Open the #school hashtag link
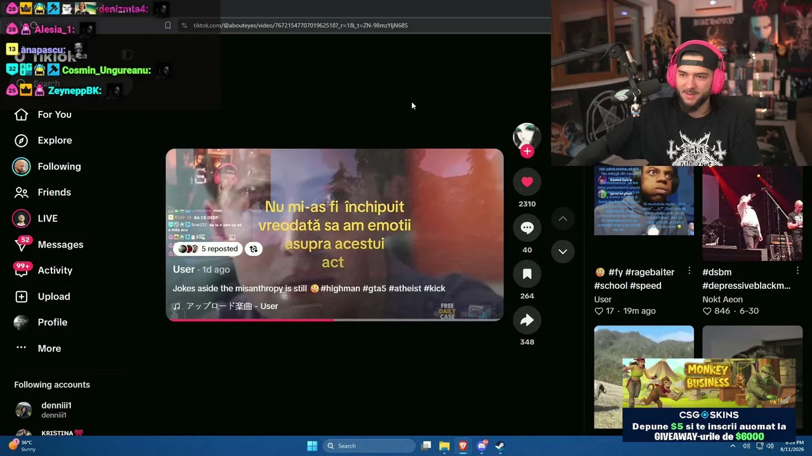The width and height of the screenshot is (812, 456). point(611,286)
